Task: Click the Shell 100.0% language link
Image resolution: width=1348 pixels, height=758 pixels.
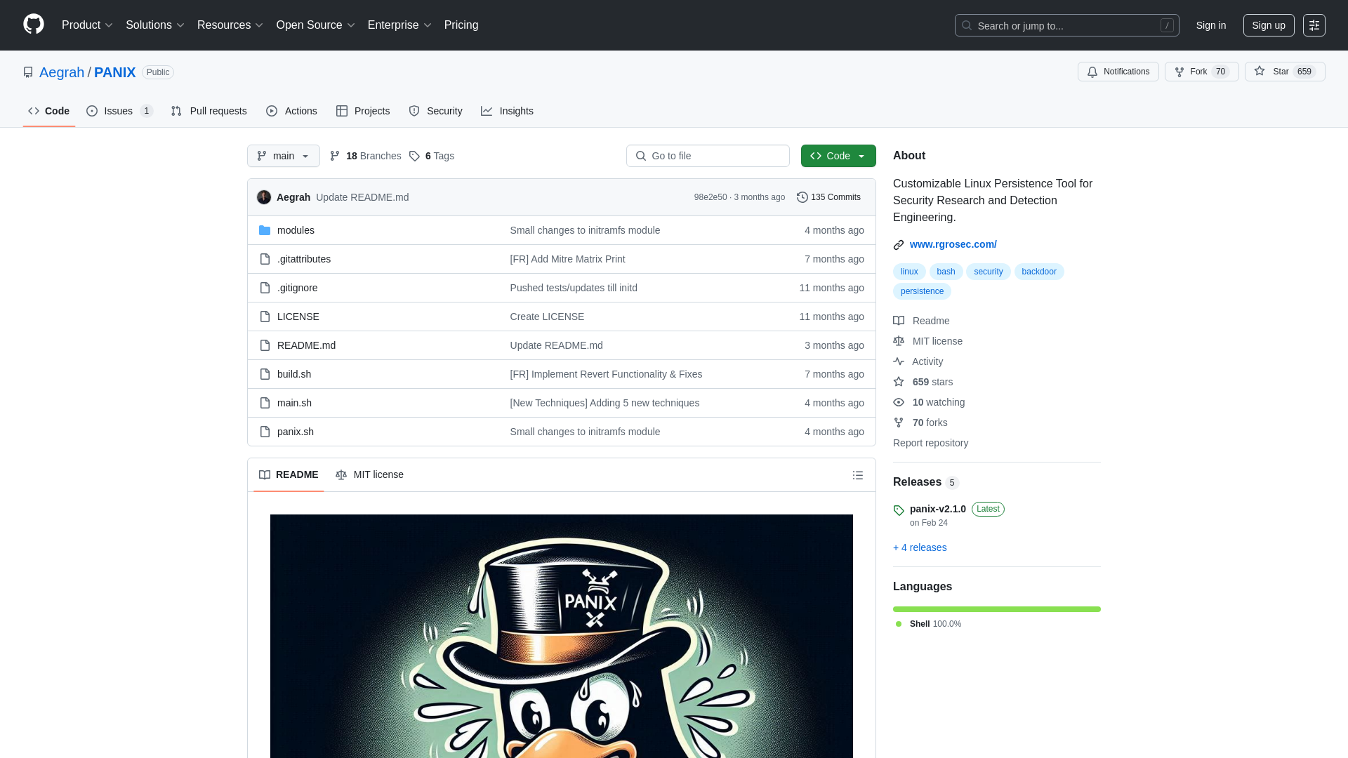Action: [928, 624]
